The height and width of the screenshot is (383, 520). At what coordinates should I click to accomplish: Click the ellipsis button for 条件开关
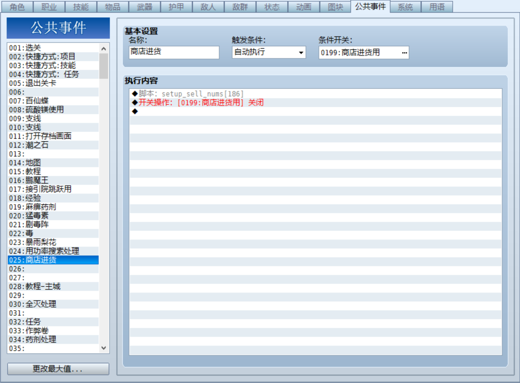tap(404, 53)
